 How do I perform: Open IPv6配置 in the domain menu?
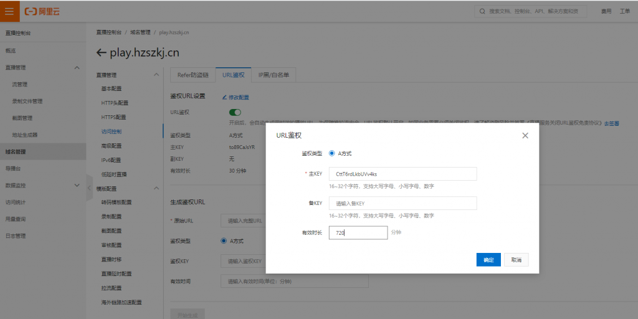point(111,160)
